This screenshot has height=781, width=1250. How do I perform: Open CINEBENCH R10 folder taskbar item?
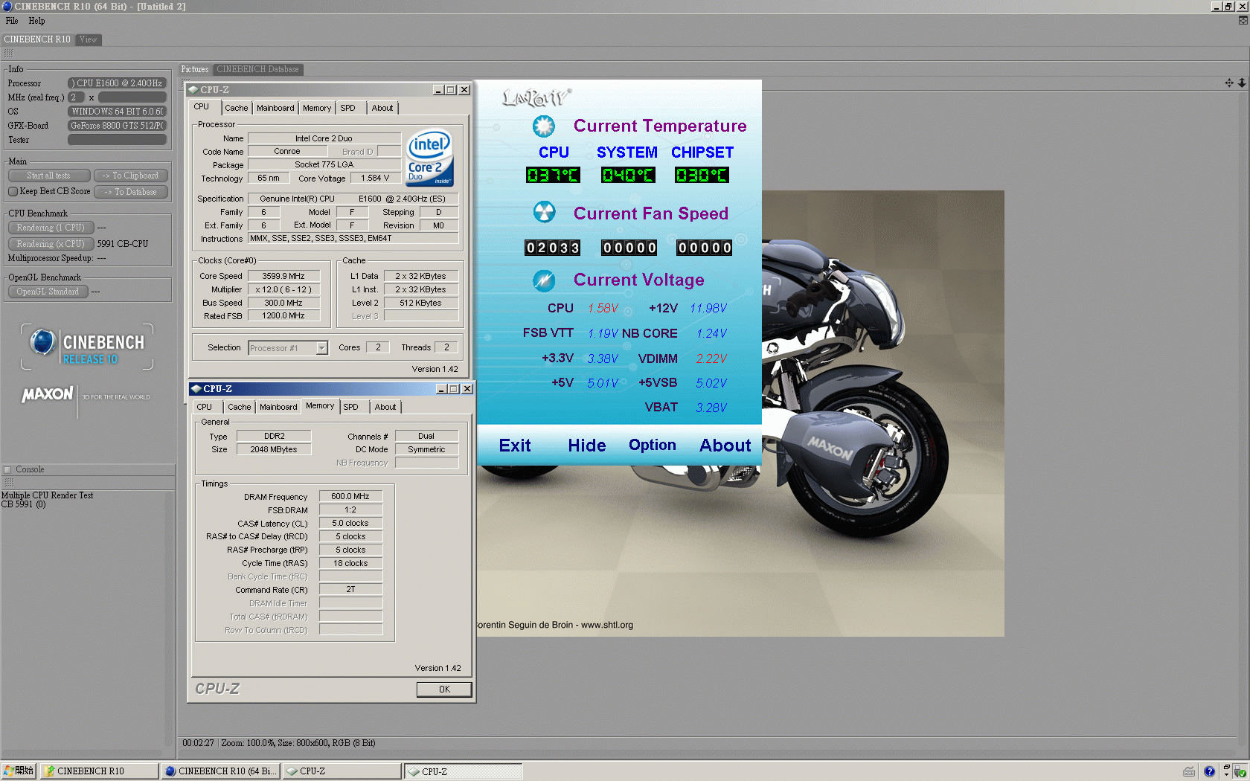pyautogui.click(x=99, y=771)
